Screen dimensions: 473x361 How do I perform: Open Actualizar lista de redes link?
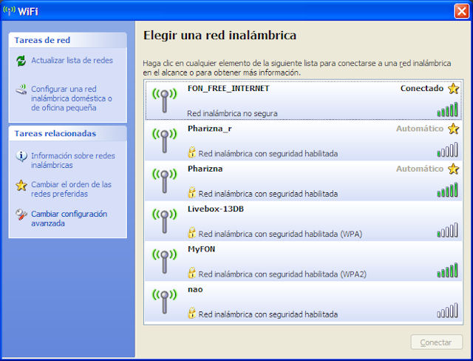tap(72, 61)
